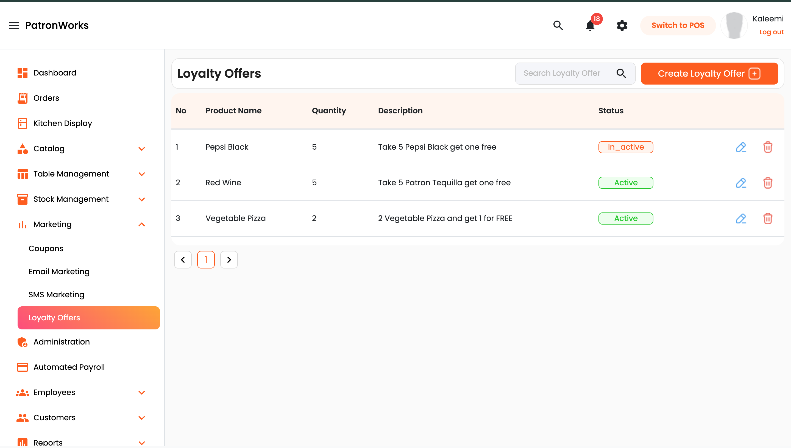Go to Kitchen Display page
Screen dimensions: 791x448
tap(62, 123)
